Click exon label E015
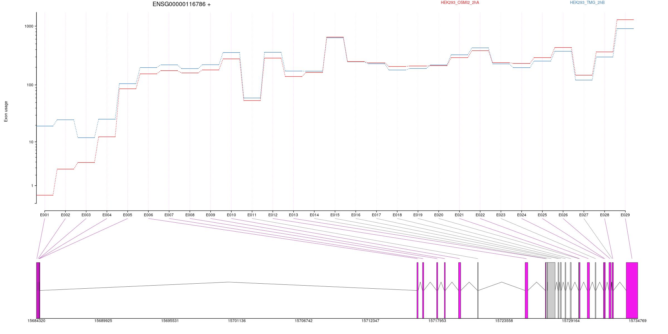Image resolution: width=668 pixels, height=334 pixels. click(x=335, y=215)
